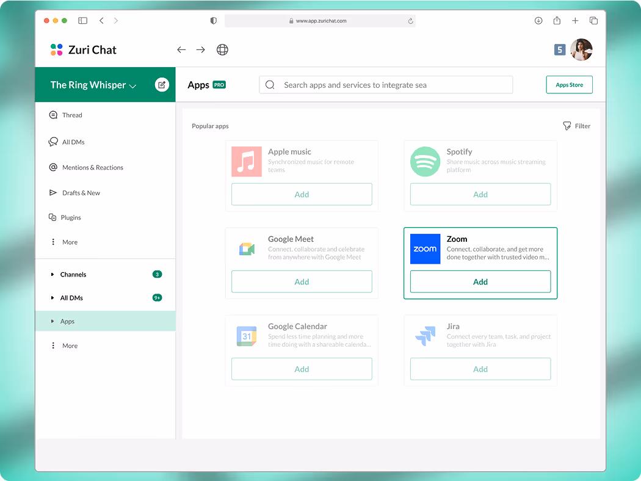The height and width of the screenshot is (481, 641).
Task: Click the Zoom app logo
Action: (425, 249)
